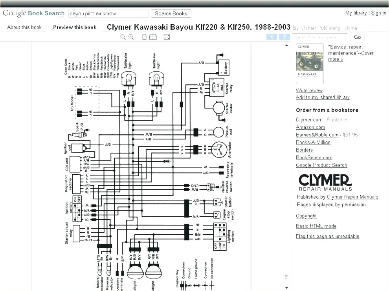The width and height of the screenshot is (389, 291).
Task: Switch to the About this book tab
Action: pos(24,27)
